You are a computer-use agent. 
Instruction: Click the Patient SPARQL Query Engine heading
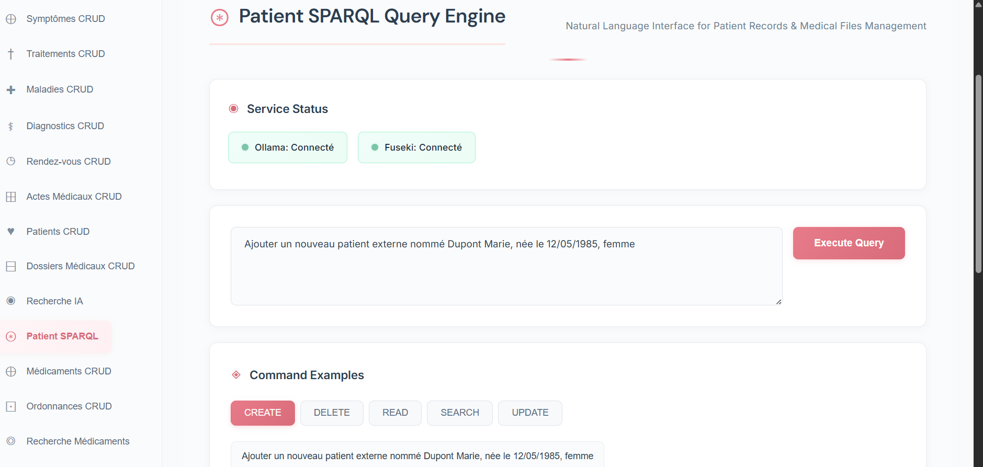pos(372,17)
